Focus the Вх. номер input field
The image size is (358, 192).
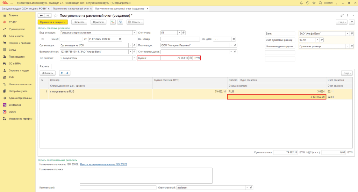(180, 39)
